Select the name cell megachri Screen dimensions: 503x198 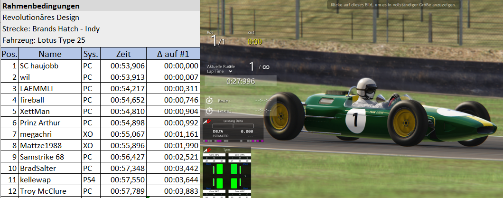coord(50,134)
